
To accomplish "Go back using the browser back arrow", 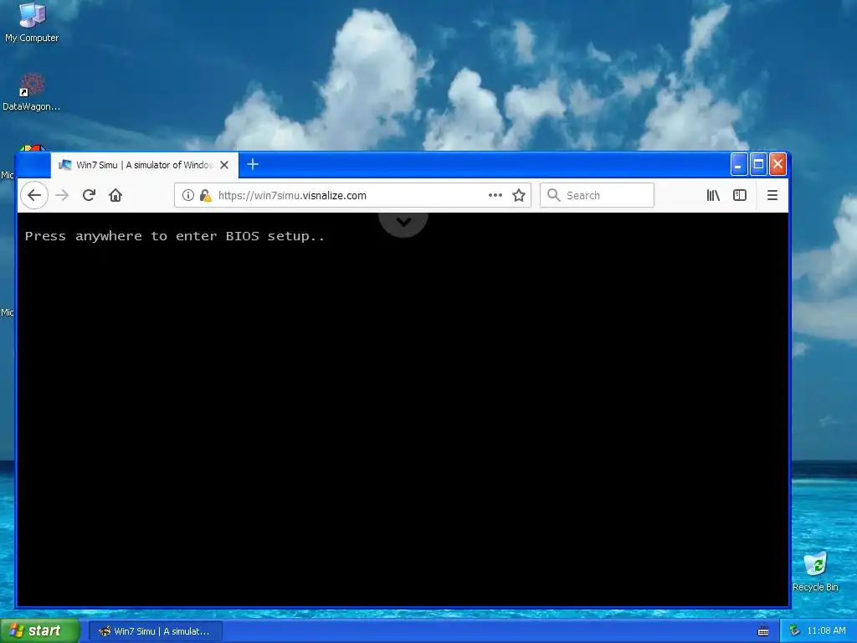I will tap(33, 195).
